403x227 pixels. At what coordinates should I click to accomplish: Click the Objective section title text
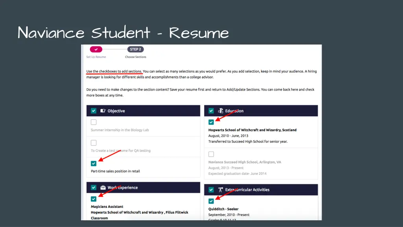[116, 111]
